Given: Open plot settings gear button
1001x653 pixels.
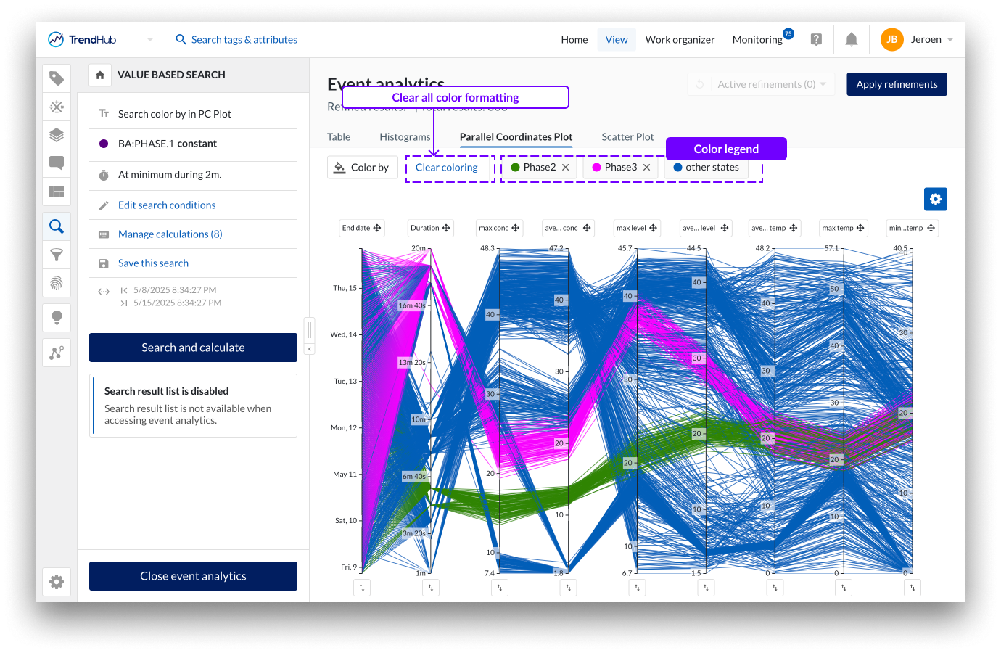Looking at the screenshot, I should point(935,199).
